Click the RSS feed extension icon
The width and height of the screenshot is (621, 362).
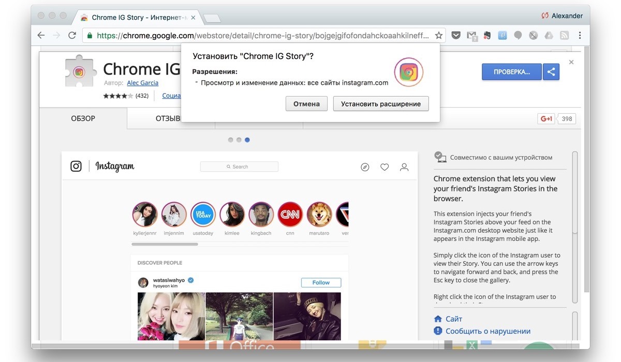point(565,36)
